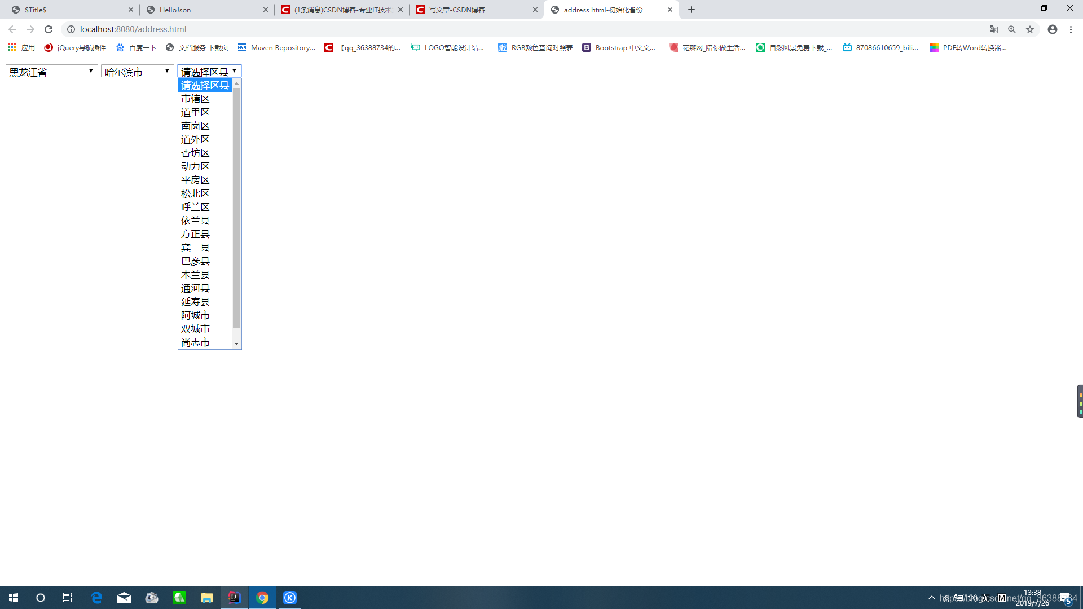The width and height of the screenshot is (1083, 609).
Task: Open the new tab plus button
Action: tap(692, 10)
